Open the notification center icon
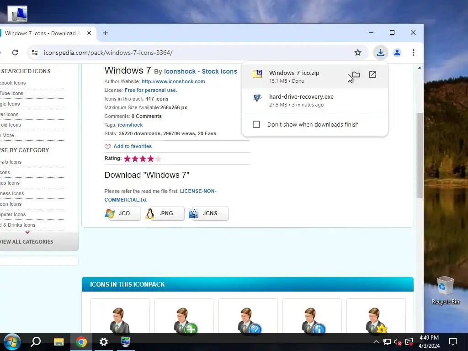The image size is (468, 351). pos(453,342)
